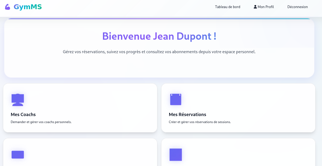
Task: Click the square icon below Mes Réservations
Action: (x=176, y=155)
